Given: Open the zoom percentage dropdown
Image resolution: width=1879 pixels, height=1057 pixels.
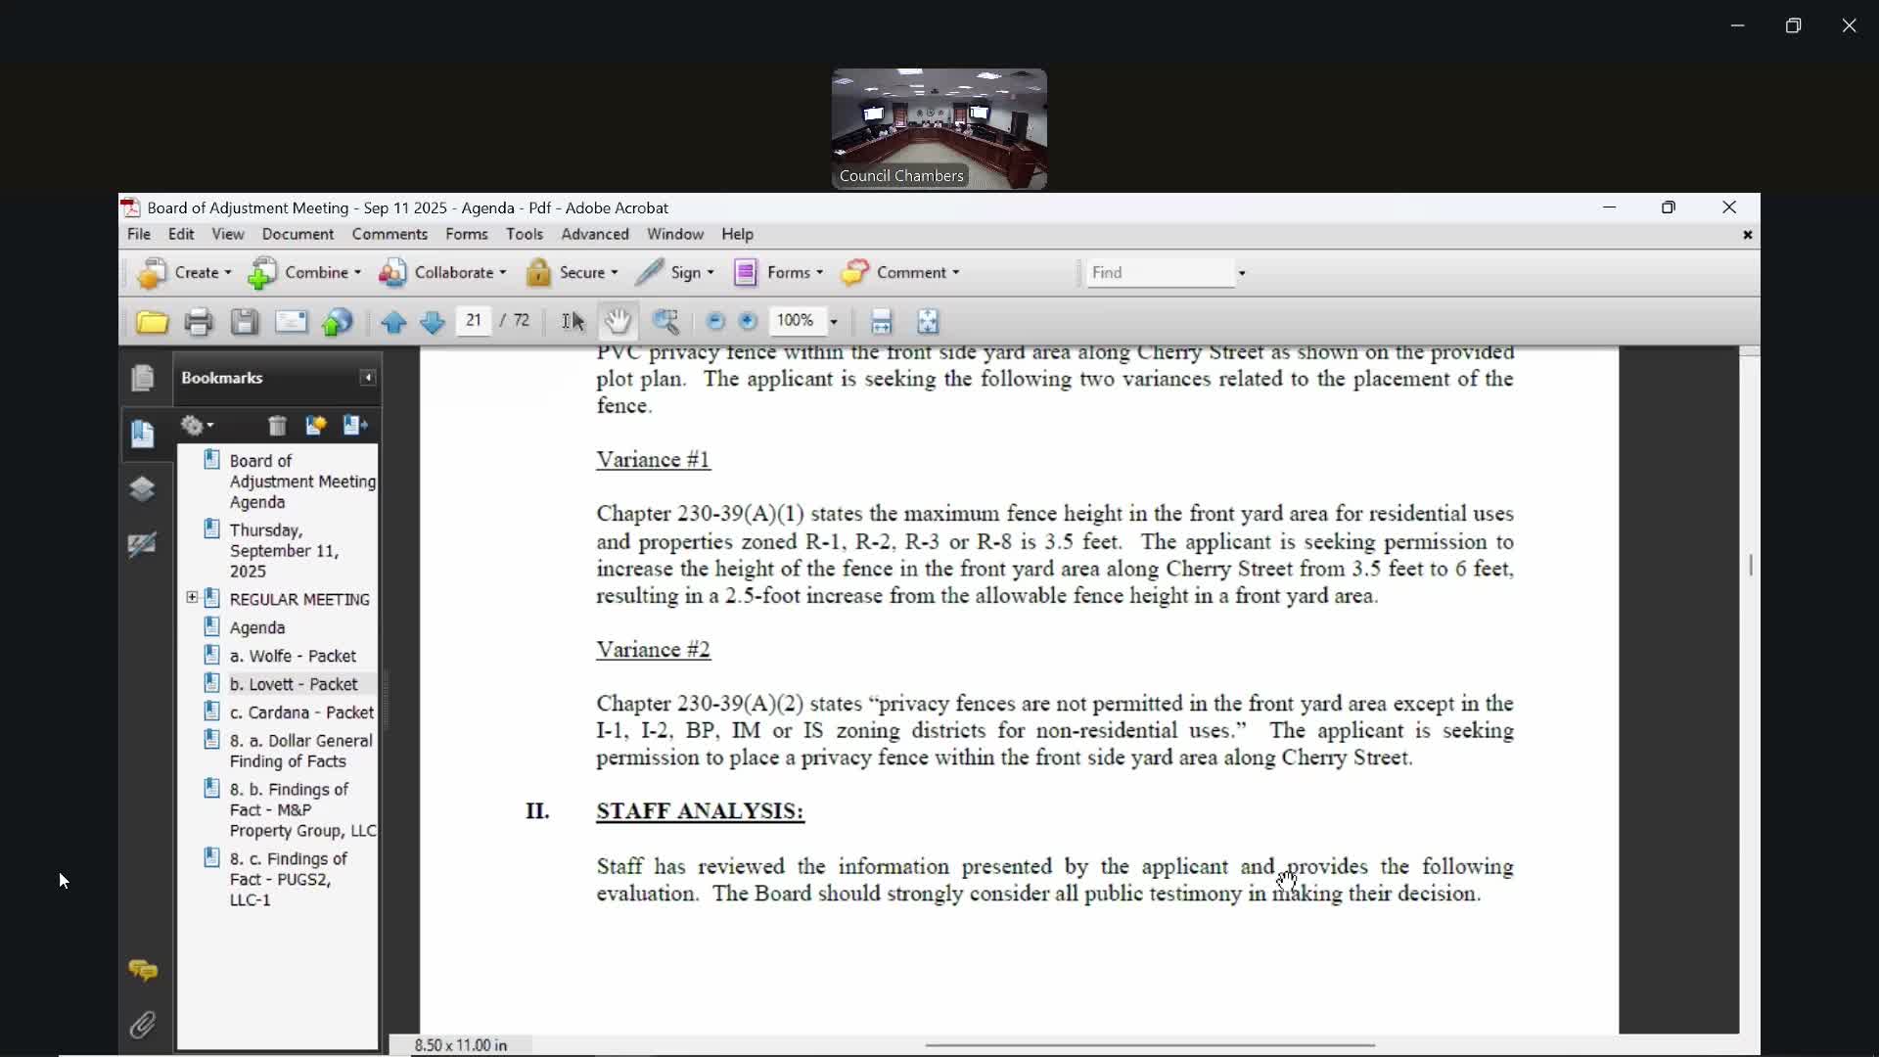Looking at the screenshot, I should (834, 322).
